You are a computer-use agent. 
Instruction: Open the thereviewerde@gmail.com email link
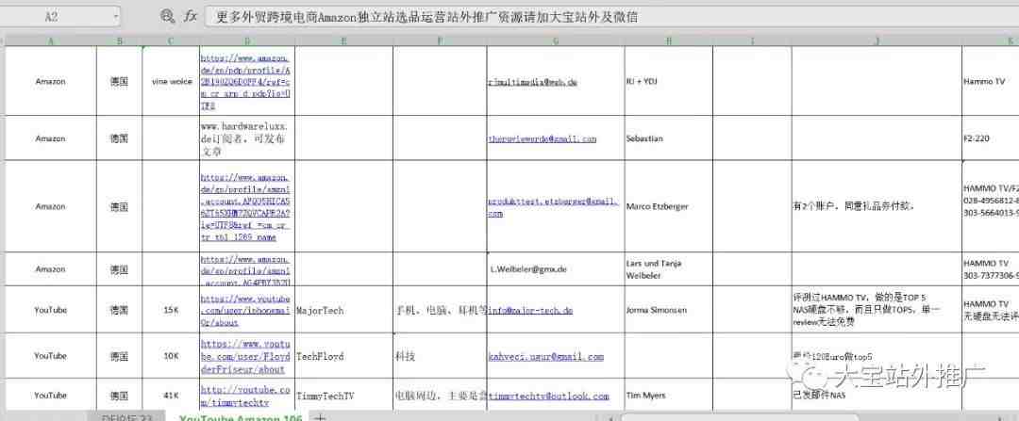click(542, 138)
